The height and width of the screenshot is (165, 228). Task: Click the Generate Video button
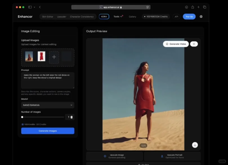click(176, 44)
